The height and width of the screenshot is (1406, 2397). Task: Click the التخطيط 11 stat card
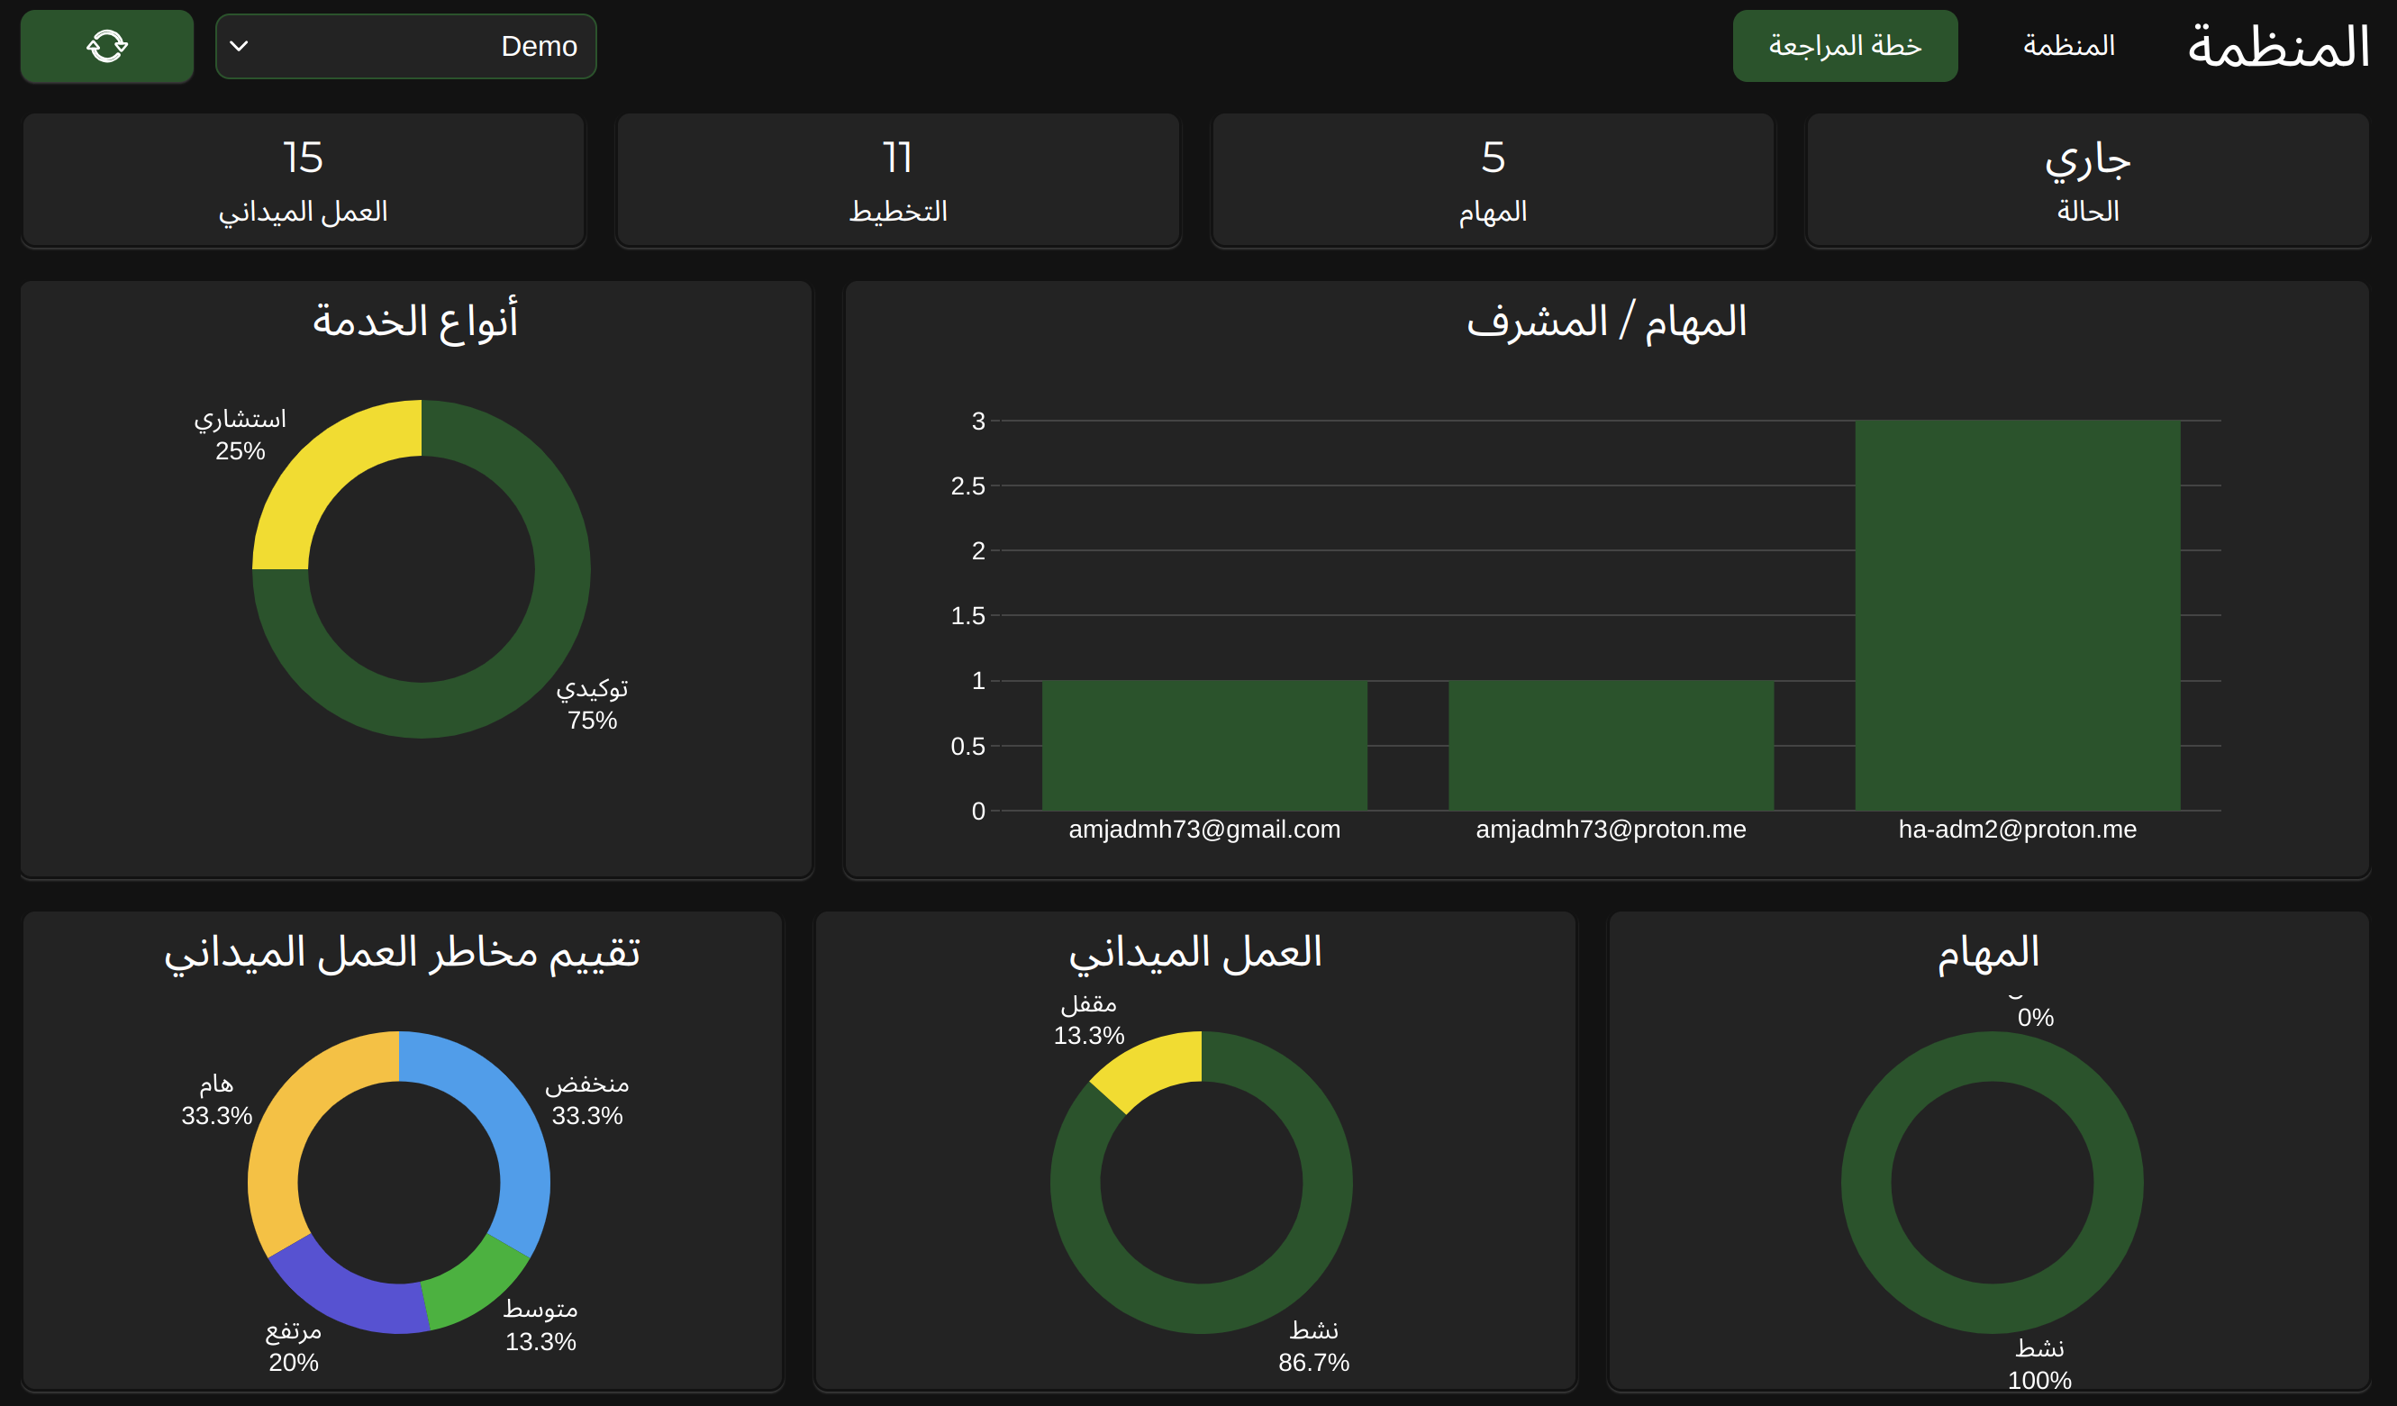click(x=897, y=181)
